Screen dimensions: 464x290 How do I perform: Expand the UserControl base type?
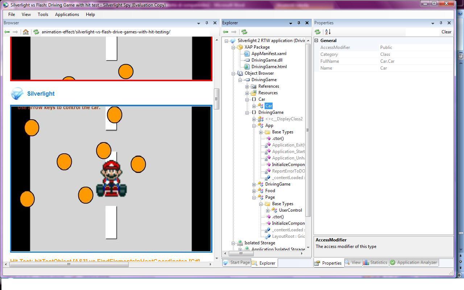point(268,210)
